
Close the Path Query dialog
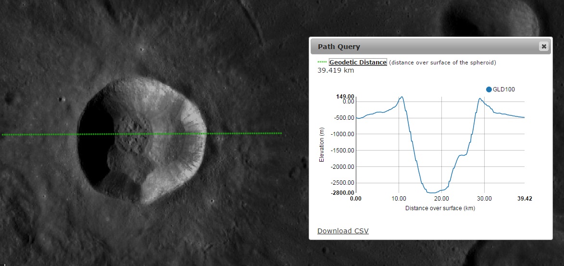click(544, 47)
